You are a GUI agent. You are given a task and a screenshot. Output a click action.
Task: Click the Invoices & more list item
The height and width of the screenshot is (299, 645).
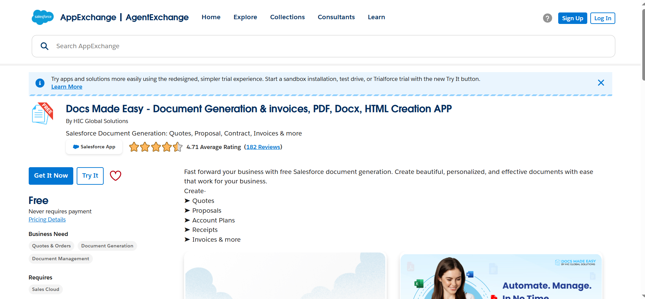click(216, 240)
